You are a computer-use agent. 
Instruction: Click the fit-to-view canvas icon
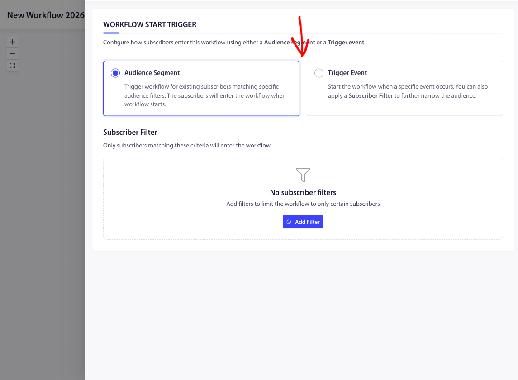tap(13, 66)
